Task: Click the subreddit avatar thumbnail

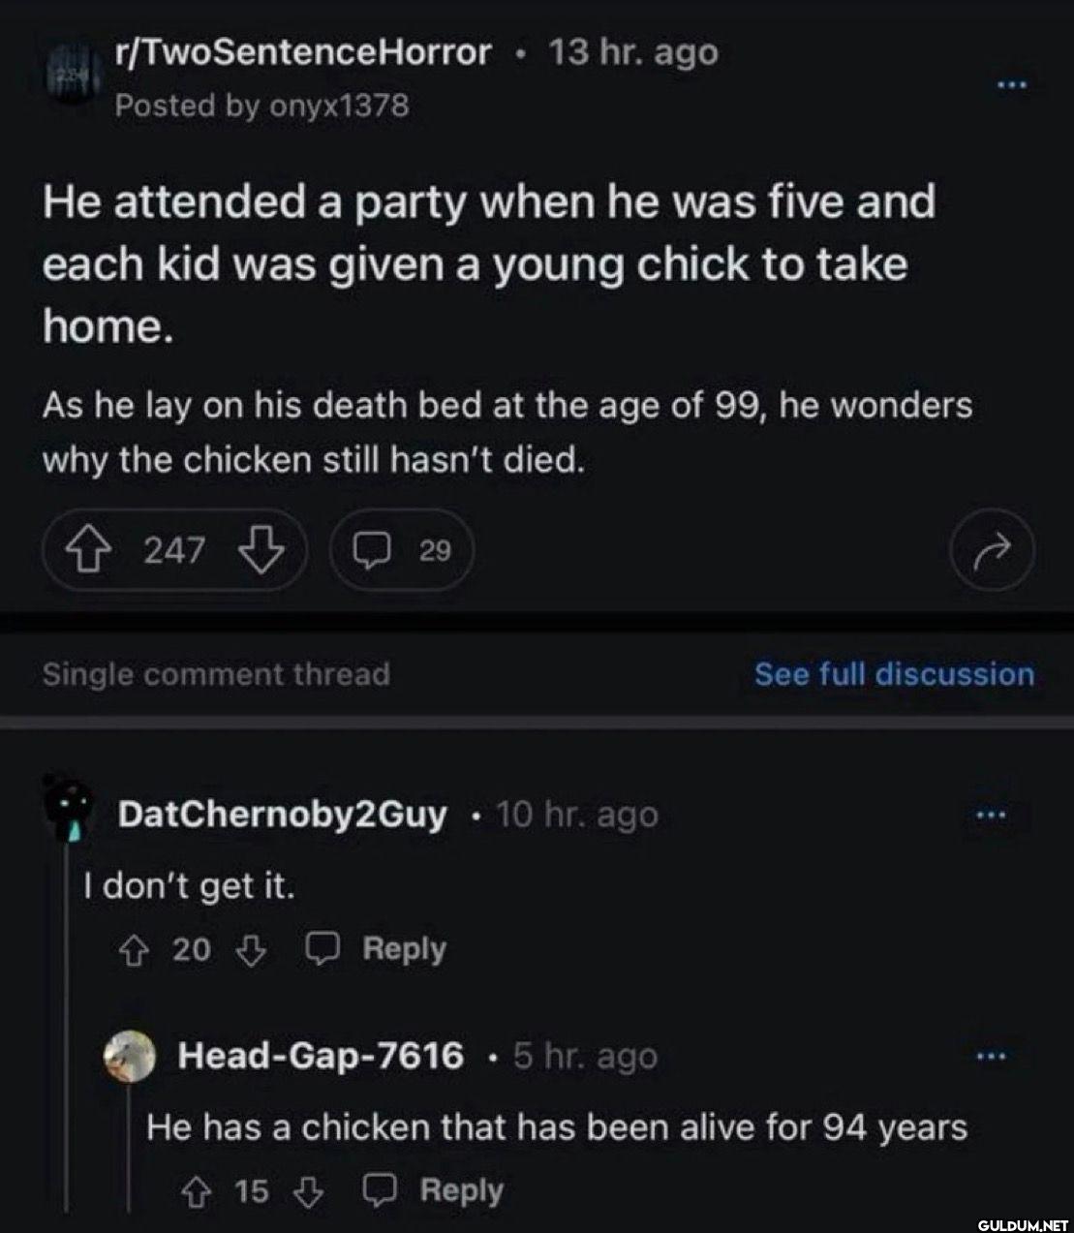Action: (x=71, y=76)
